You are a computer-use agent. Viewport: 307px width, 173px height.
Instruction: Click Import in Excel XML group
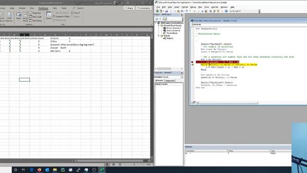[76, 13]
